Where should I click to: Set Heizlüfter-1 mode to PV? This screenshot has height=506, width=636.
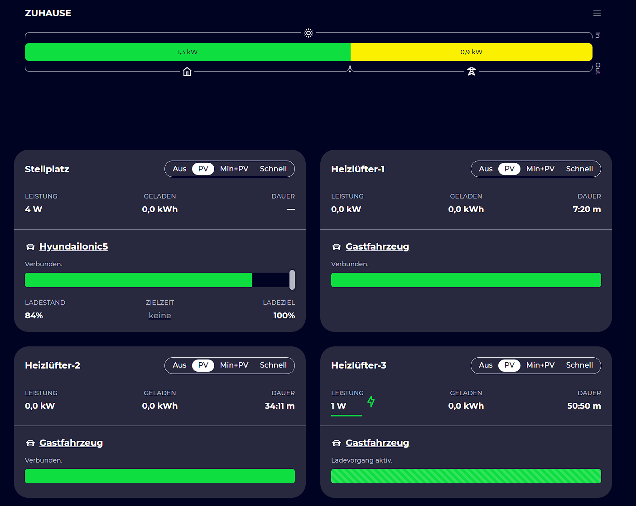coord(509,169)
